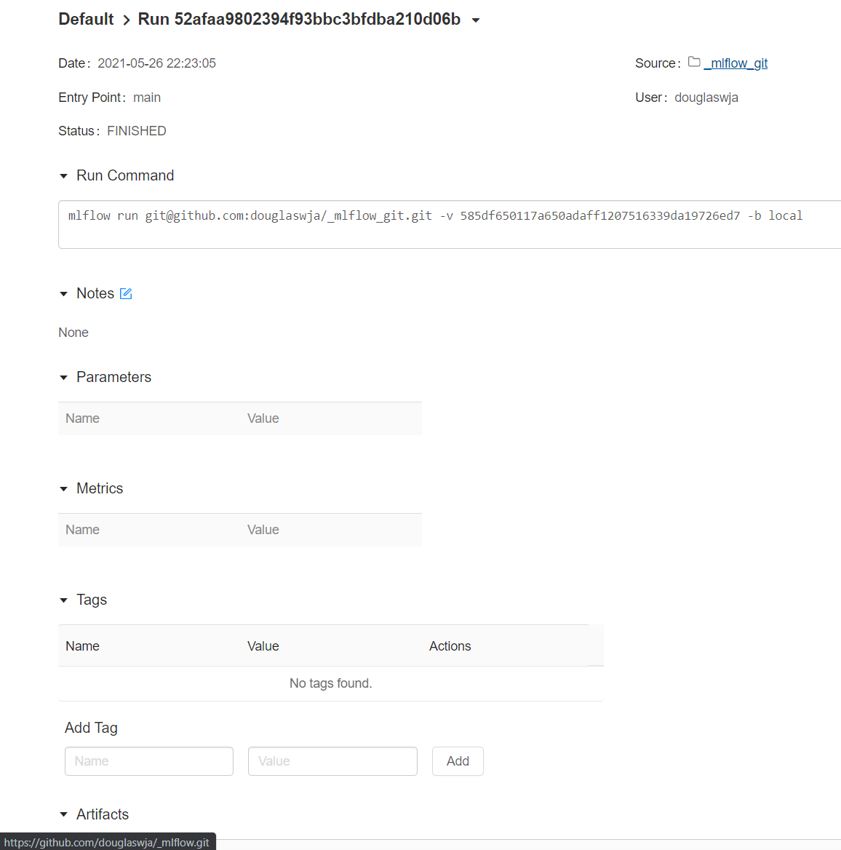Collapse the Artifacts section
Screen dimensions: 841x850
click(x=63, y=814)
